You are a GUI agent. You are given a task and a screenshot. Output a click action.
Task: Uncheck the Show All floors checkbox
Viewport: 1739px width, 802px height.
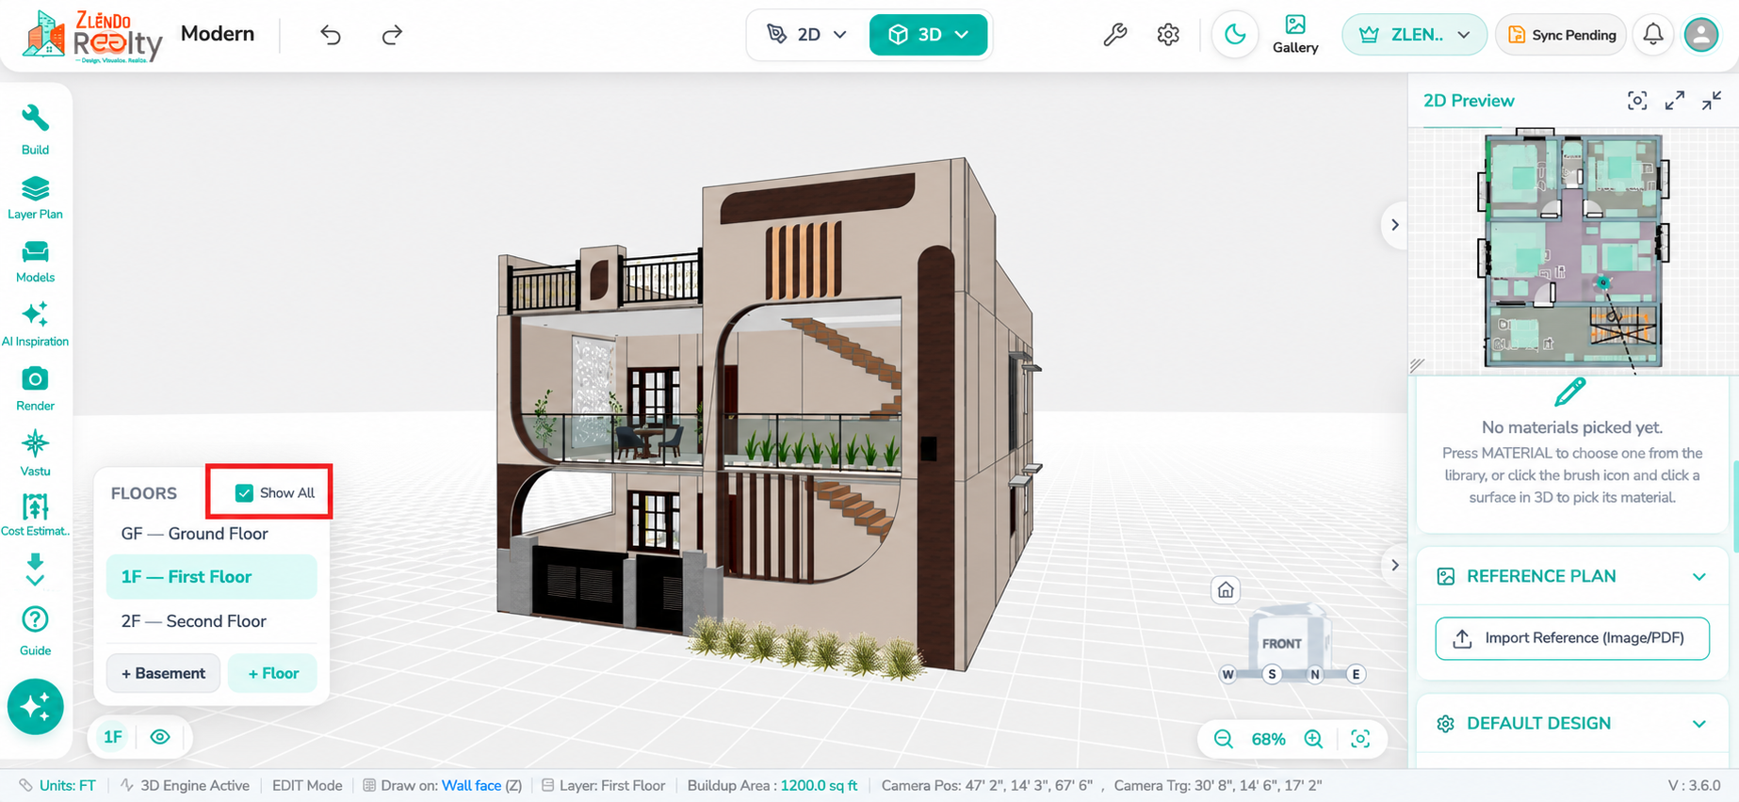(244, 493)
